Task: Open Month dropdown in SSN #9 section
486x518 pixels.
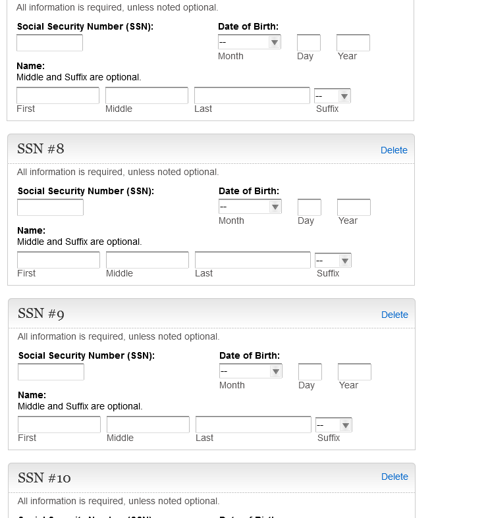Action: pyautogui.click(x=251, y=371)
